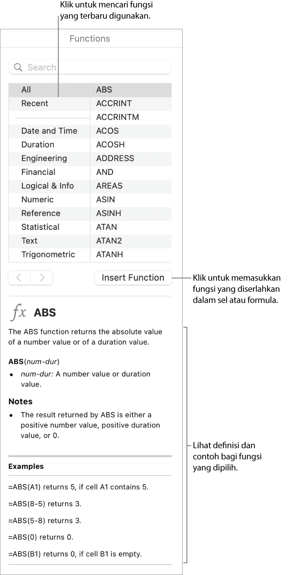Open the Date and Time category
This screenshot has height=575, width=296.
tap(49, 131)
